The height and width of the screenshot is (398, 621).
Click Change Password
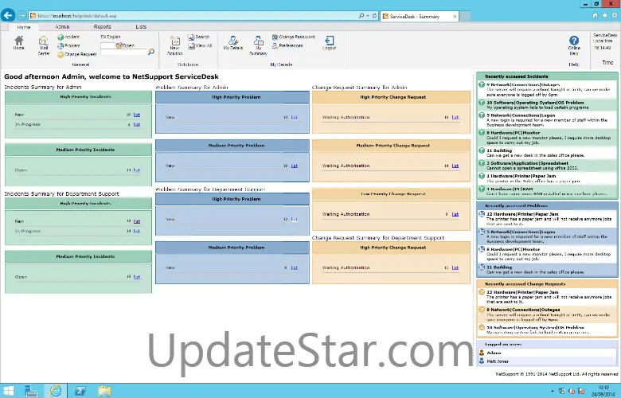coord(293,37)
